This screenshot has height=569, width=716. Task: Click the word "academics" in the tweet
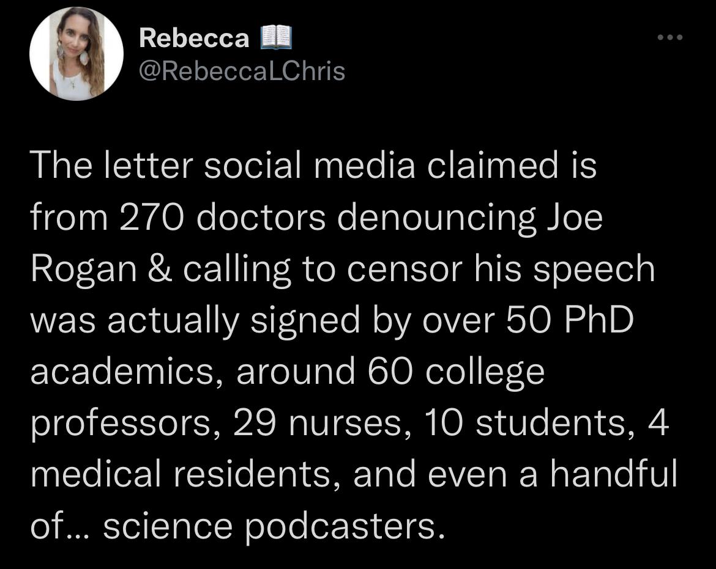122,372
